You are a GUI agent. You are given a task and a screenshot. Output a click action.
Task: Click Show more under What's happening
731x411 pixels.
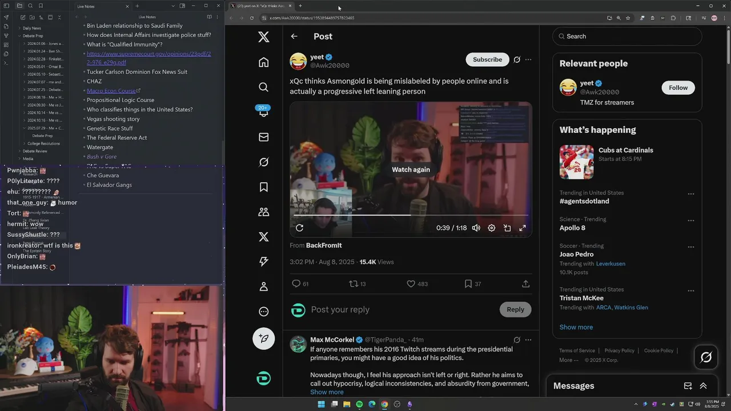[x=576, y=327]
